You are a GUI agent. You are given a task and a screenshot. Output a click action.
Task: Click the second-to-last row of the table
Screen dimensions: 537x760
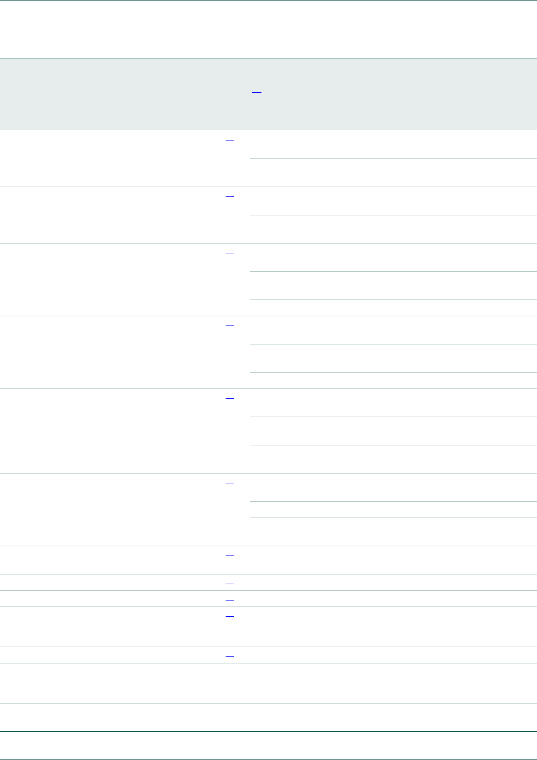pos(268,717)
